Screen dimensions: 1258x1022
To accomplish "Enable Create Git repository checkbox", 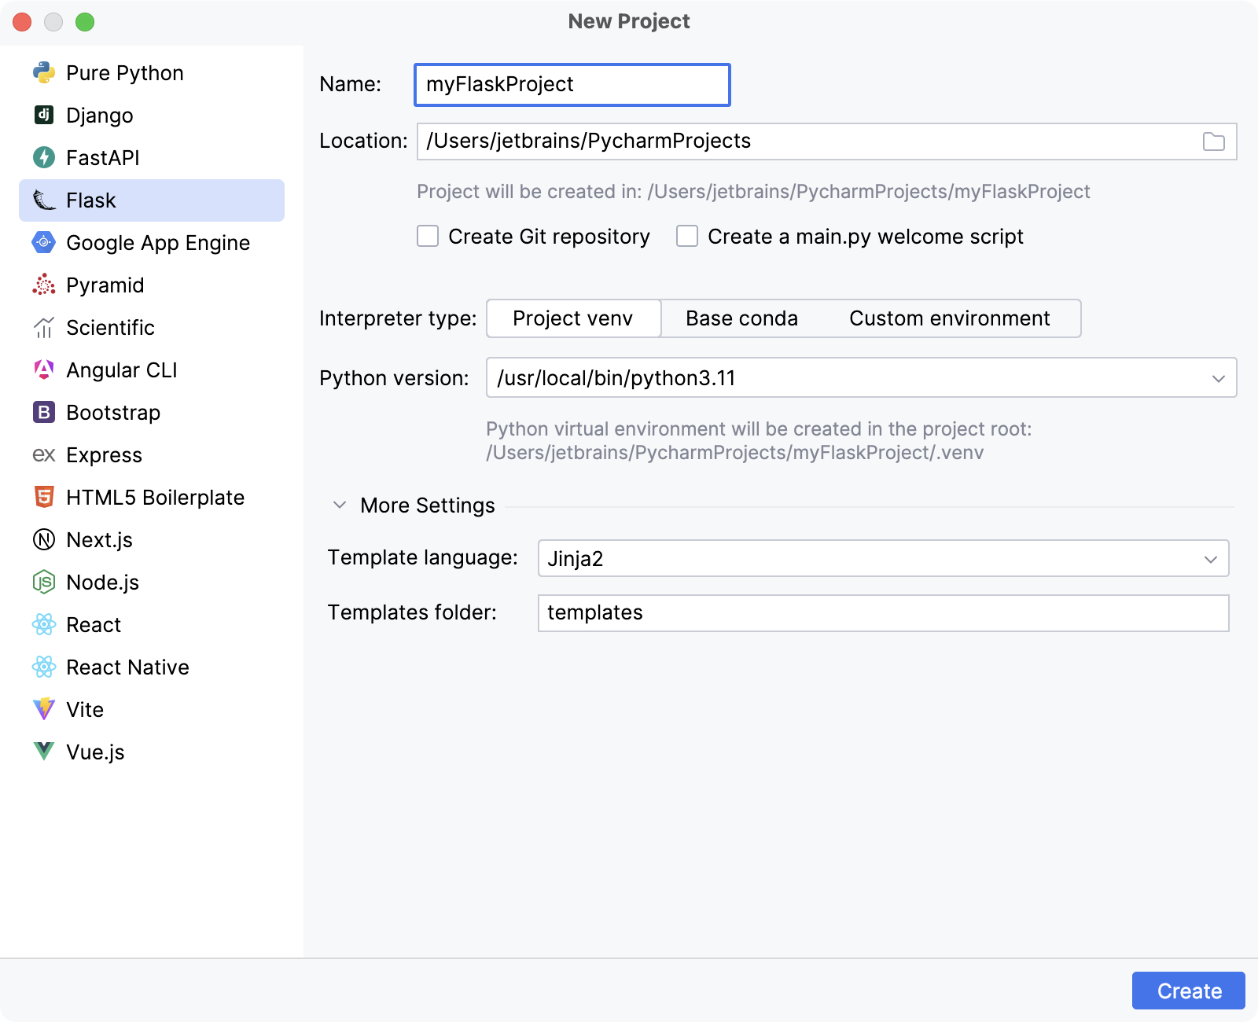I will pos(428,237).
